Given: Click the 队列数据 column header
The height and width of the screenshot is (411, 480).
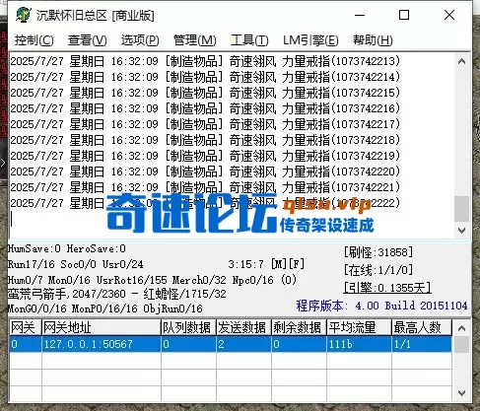Looking at the screenshot, I should pyautogui.click(x=188, y=327).
